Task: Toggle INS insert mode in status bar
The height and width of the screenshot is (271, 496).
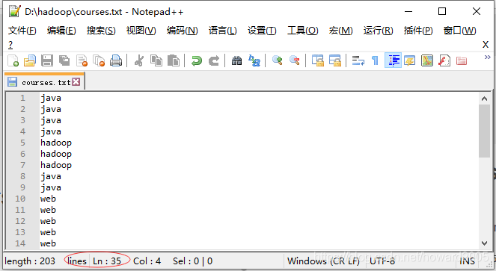Action: (x=467, y=261)
